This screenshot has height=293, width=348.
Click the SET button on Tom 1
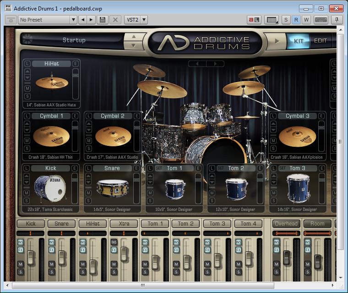pos(159,168)
